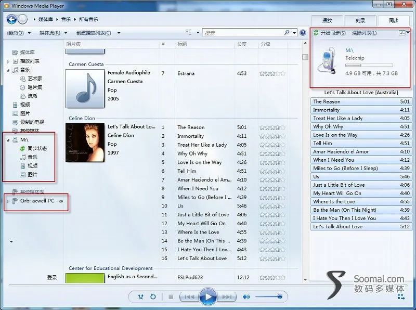Click the Previous track button
The image size is (416, 310).
coord(189,296)
